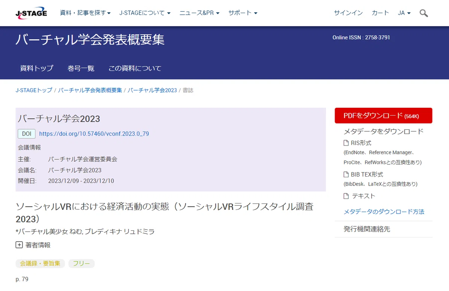The width and height of the screenshot is (449, 291).
Task: Expand the ニュース&PR dropdown
Action: (x=199, y=13)
